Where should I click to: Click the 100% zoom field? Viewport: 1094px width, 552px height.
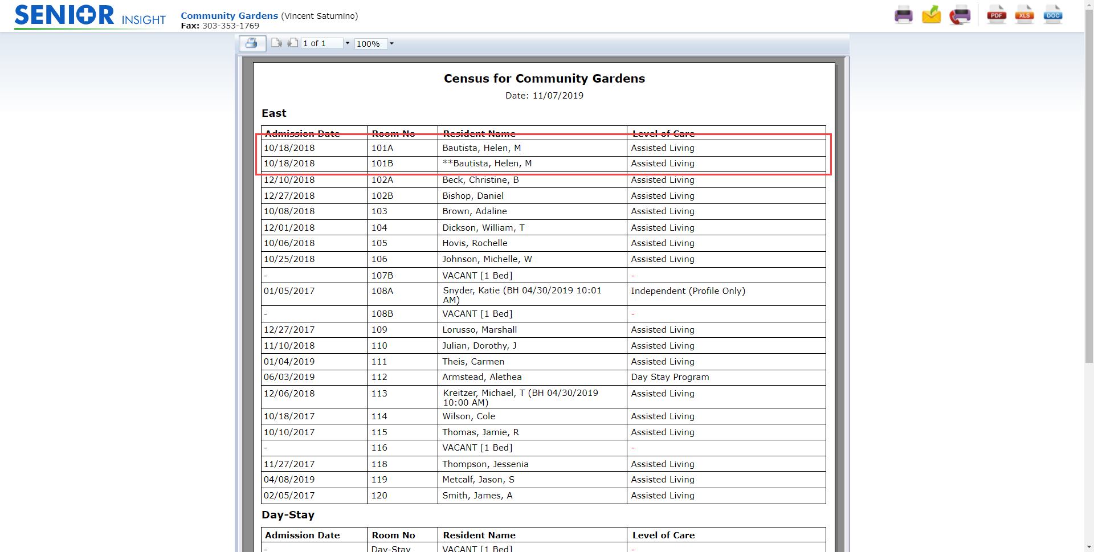point(370,44)
